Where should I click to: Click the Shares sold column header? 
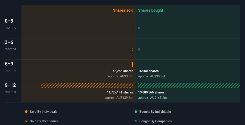(x=123, y=10)
